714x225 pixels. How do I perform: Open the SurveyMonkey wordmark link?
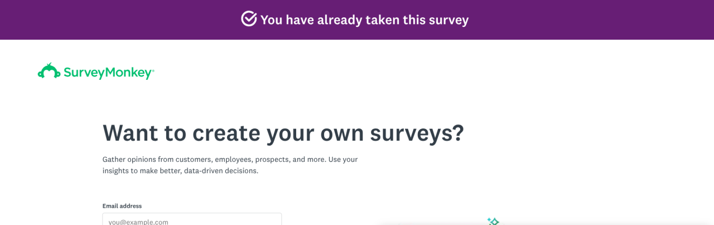pyautogui.click(x=108, y=73)
